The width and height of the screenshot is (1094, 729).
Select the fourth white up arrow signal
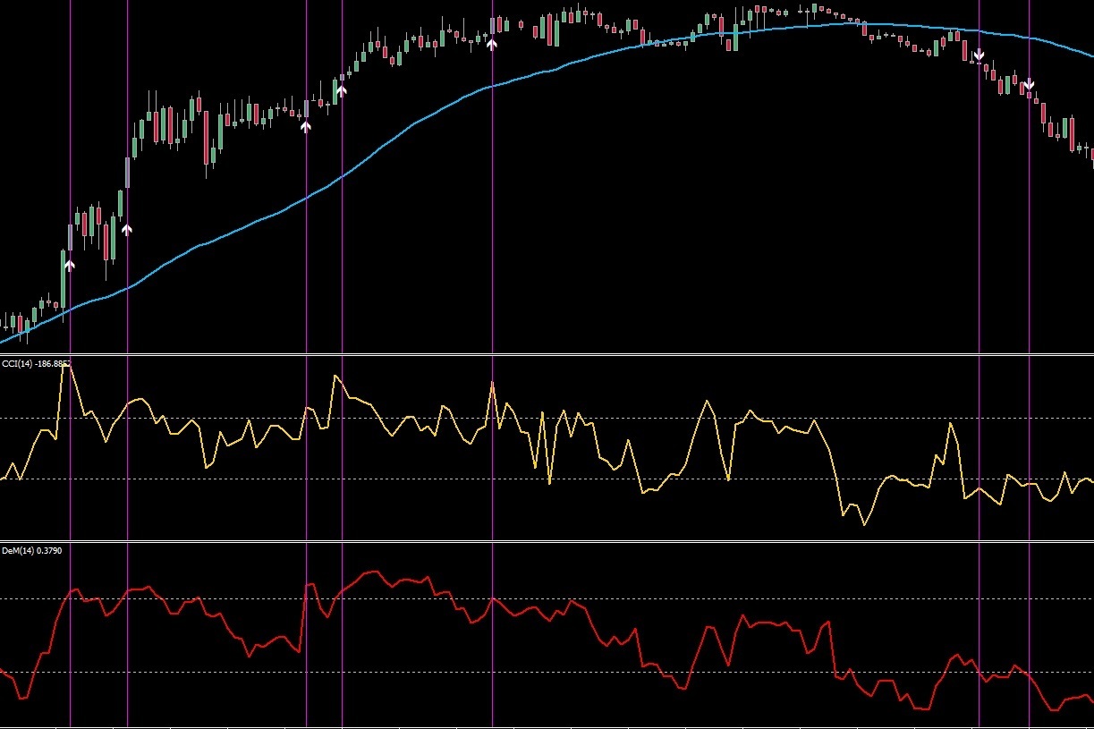pyautogui.click(x=342, y=89)
